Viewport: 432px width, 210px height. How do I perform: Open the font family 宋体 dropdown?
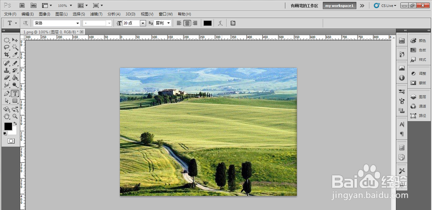[x=77, y=23]
